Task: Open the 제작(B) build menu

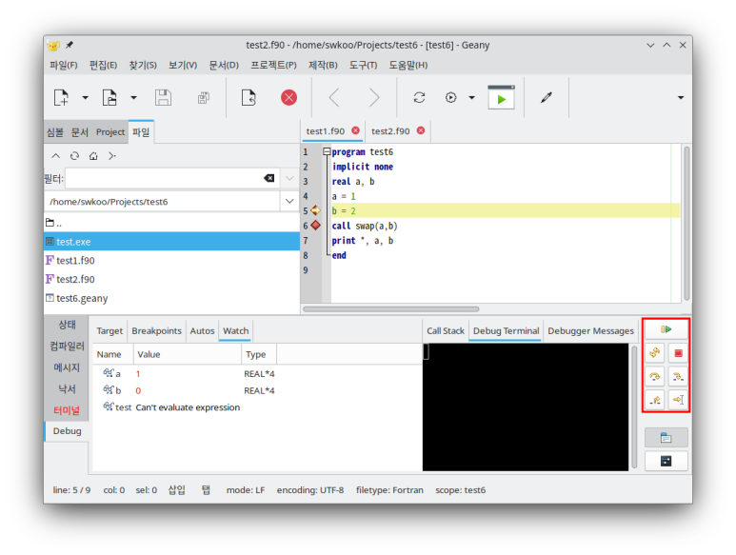Action: pyautogui.click(x=323, y=65)
